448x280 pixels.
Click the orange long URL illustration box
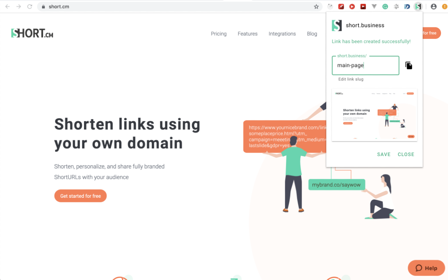click(285, 136)
